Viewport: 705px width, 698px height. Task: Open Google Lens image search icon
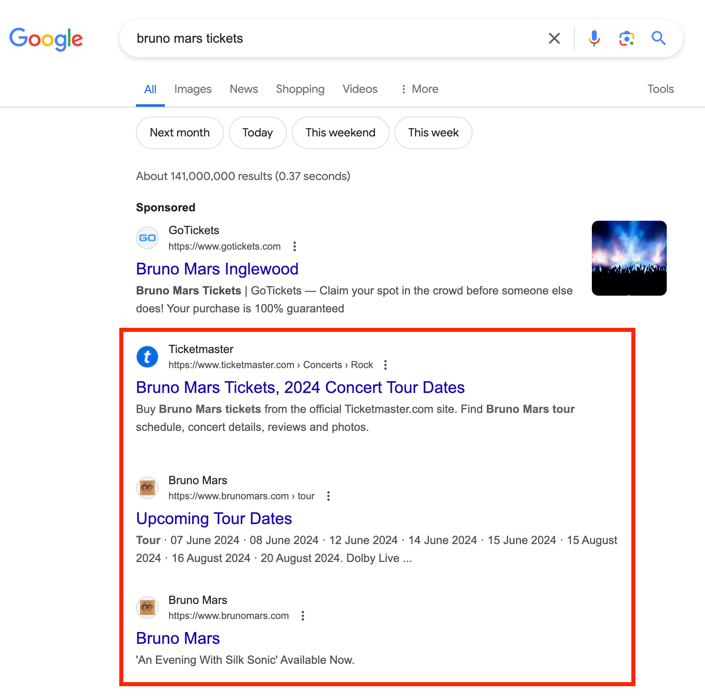coord(627,38)
